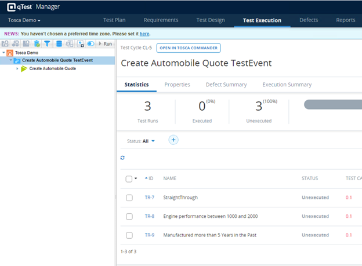Image resolution: width=362 pixels, height=266 pixels.
Task: Open the TR-8 test run link
Action: coord(149,216)
